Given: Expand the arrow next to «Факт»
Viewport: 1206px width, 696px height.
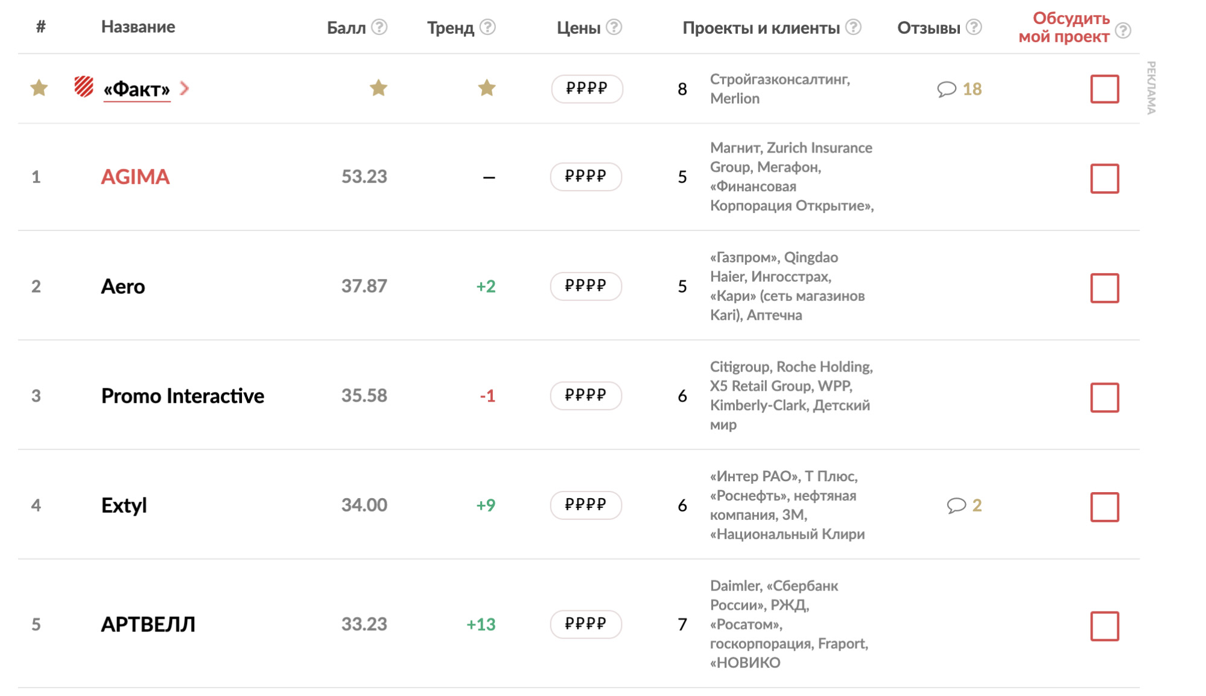Looking at the screenshot, I should pos(185,89).
